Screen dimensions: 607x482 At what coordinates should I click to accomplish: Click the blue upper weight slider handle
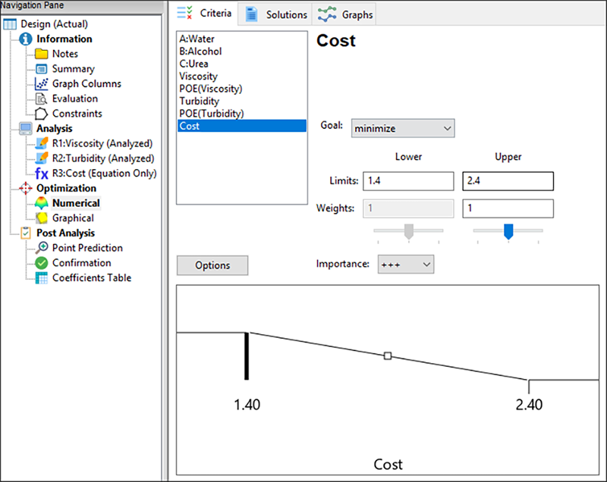[508, 233]
